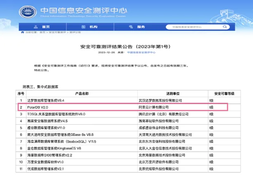Select the 虚谷数据库管理系统V11.0 cell

point(82,128)
